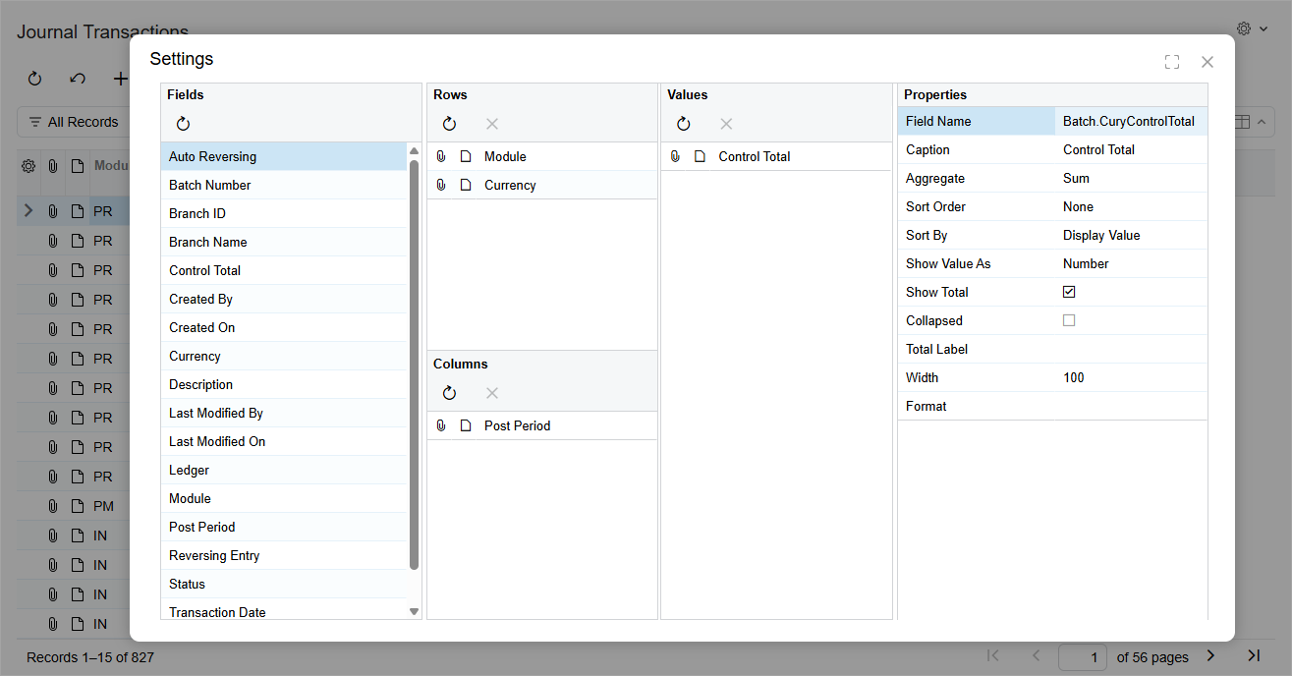Open Show Value As Number selector

pyautogui.click(x=1130, y=264)
